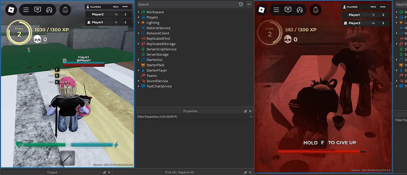Undock the Properties panel
This screenshot has width=407, height=175.
(246, 111)
